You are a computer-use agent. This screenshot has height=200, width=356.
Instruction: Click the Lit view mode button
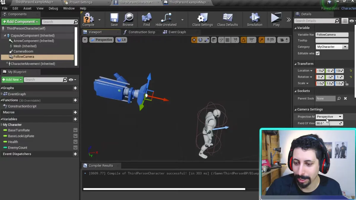[121, 40]
